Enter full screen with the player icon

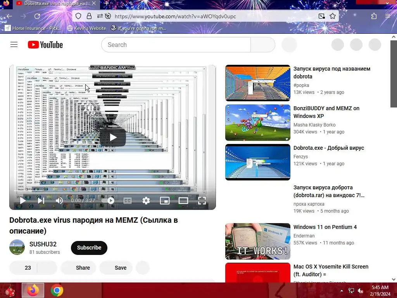(202, 201)
